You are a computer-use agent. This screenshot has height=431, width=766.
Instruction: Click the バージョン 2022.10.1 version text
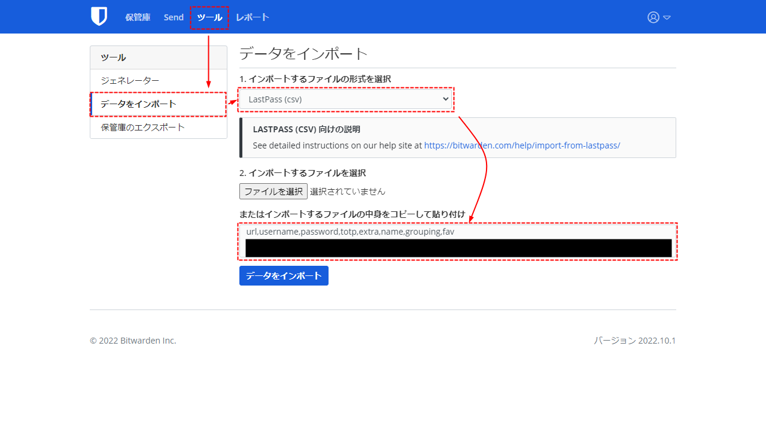point(634,341)
